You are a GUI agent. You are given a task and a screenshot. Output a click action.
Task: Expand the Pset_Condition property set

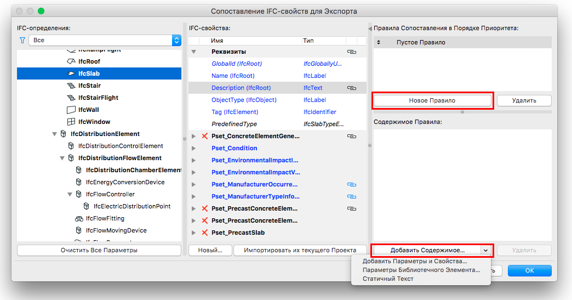click(193, 148)
